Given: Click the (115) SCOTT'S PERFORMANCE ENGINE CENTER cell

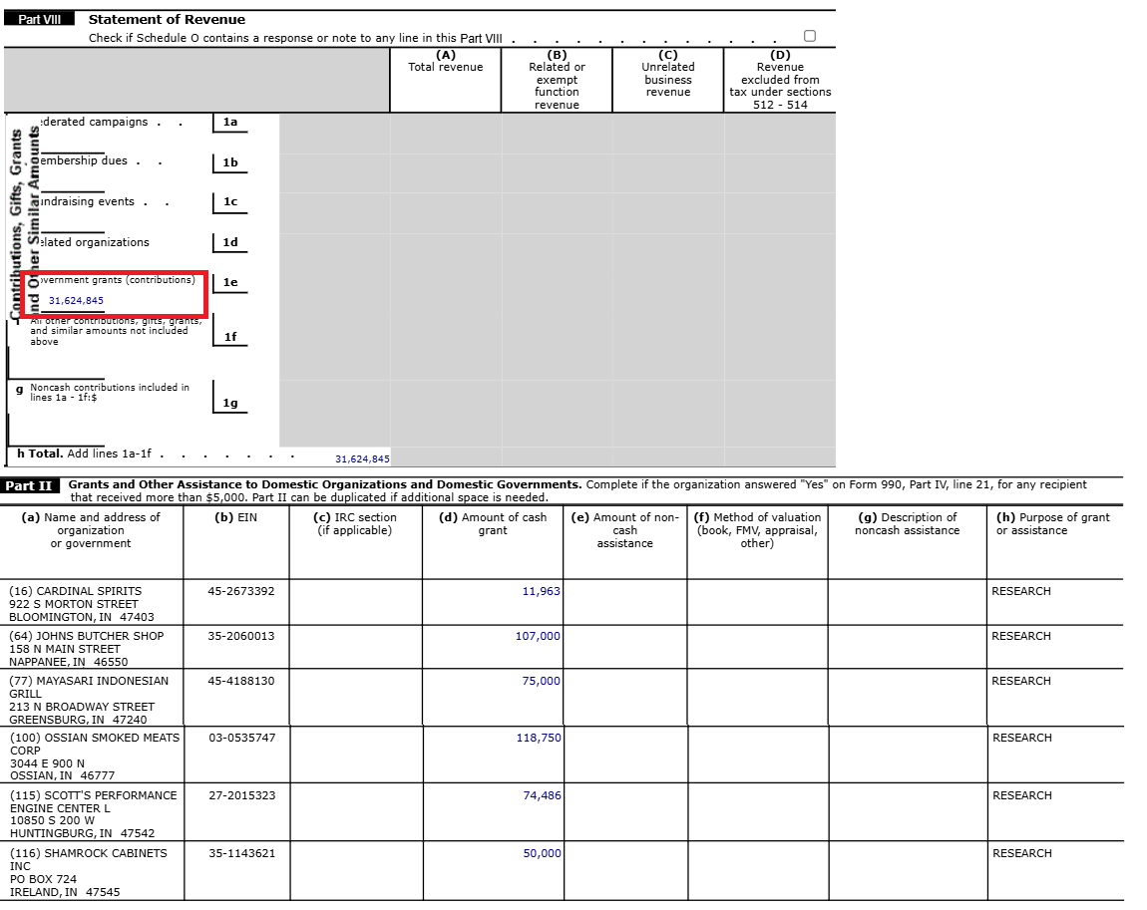Looking at the screenshot, I should click(x=94, y=814).
